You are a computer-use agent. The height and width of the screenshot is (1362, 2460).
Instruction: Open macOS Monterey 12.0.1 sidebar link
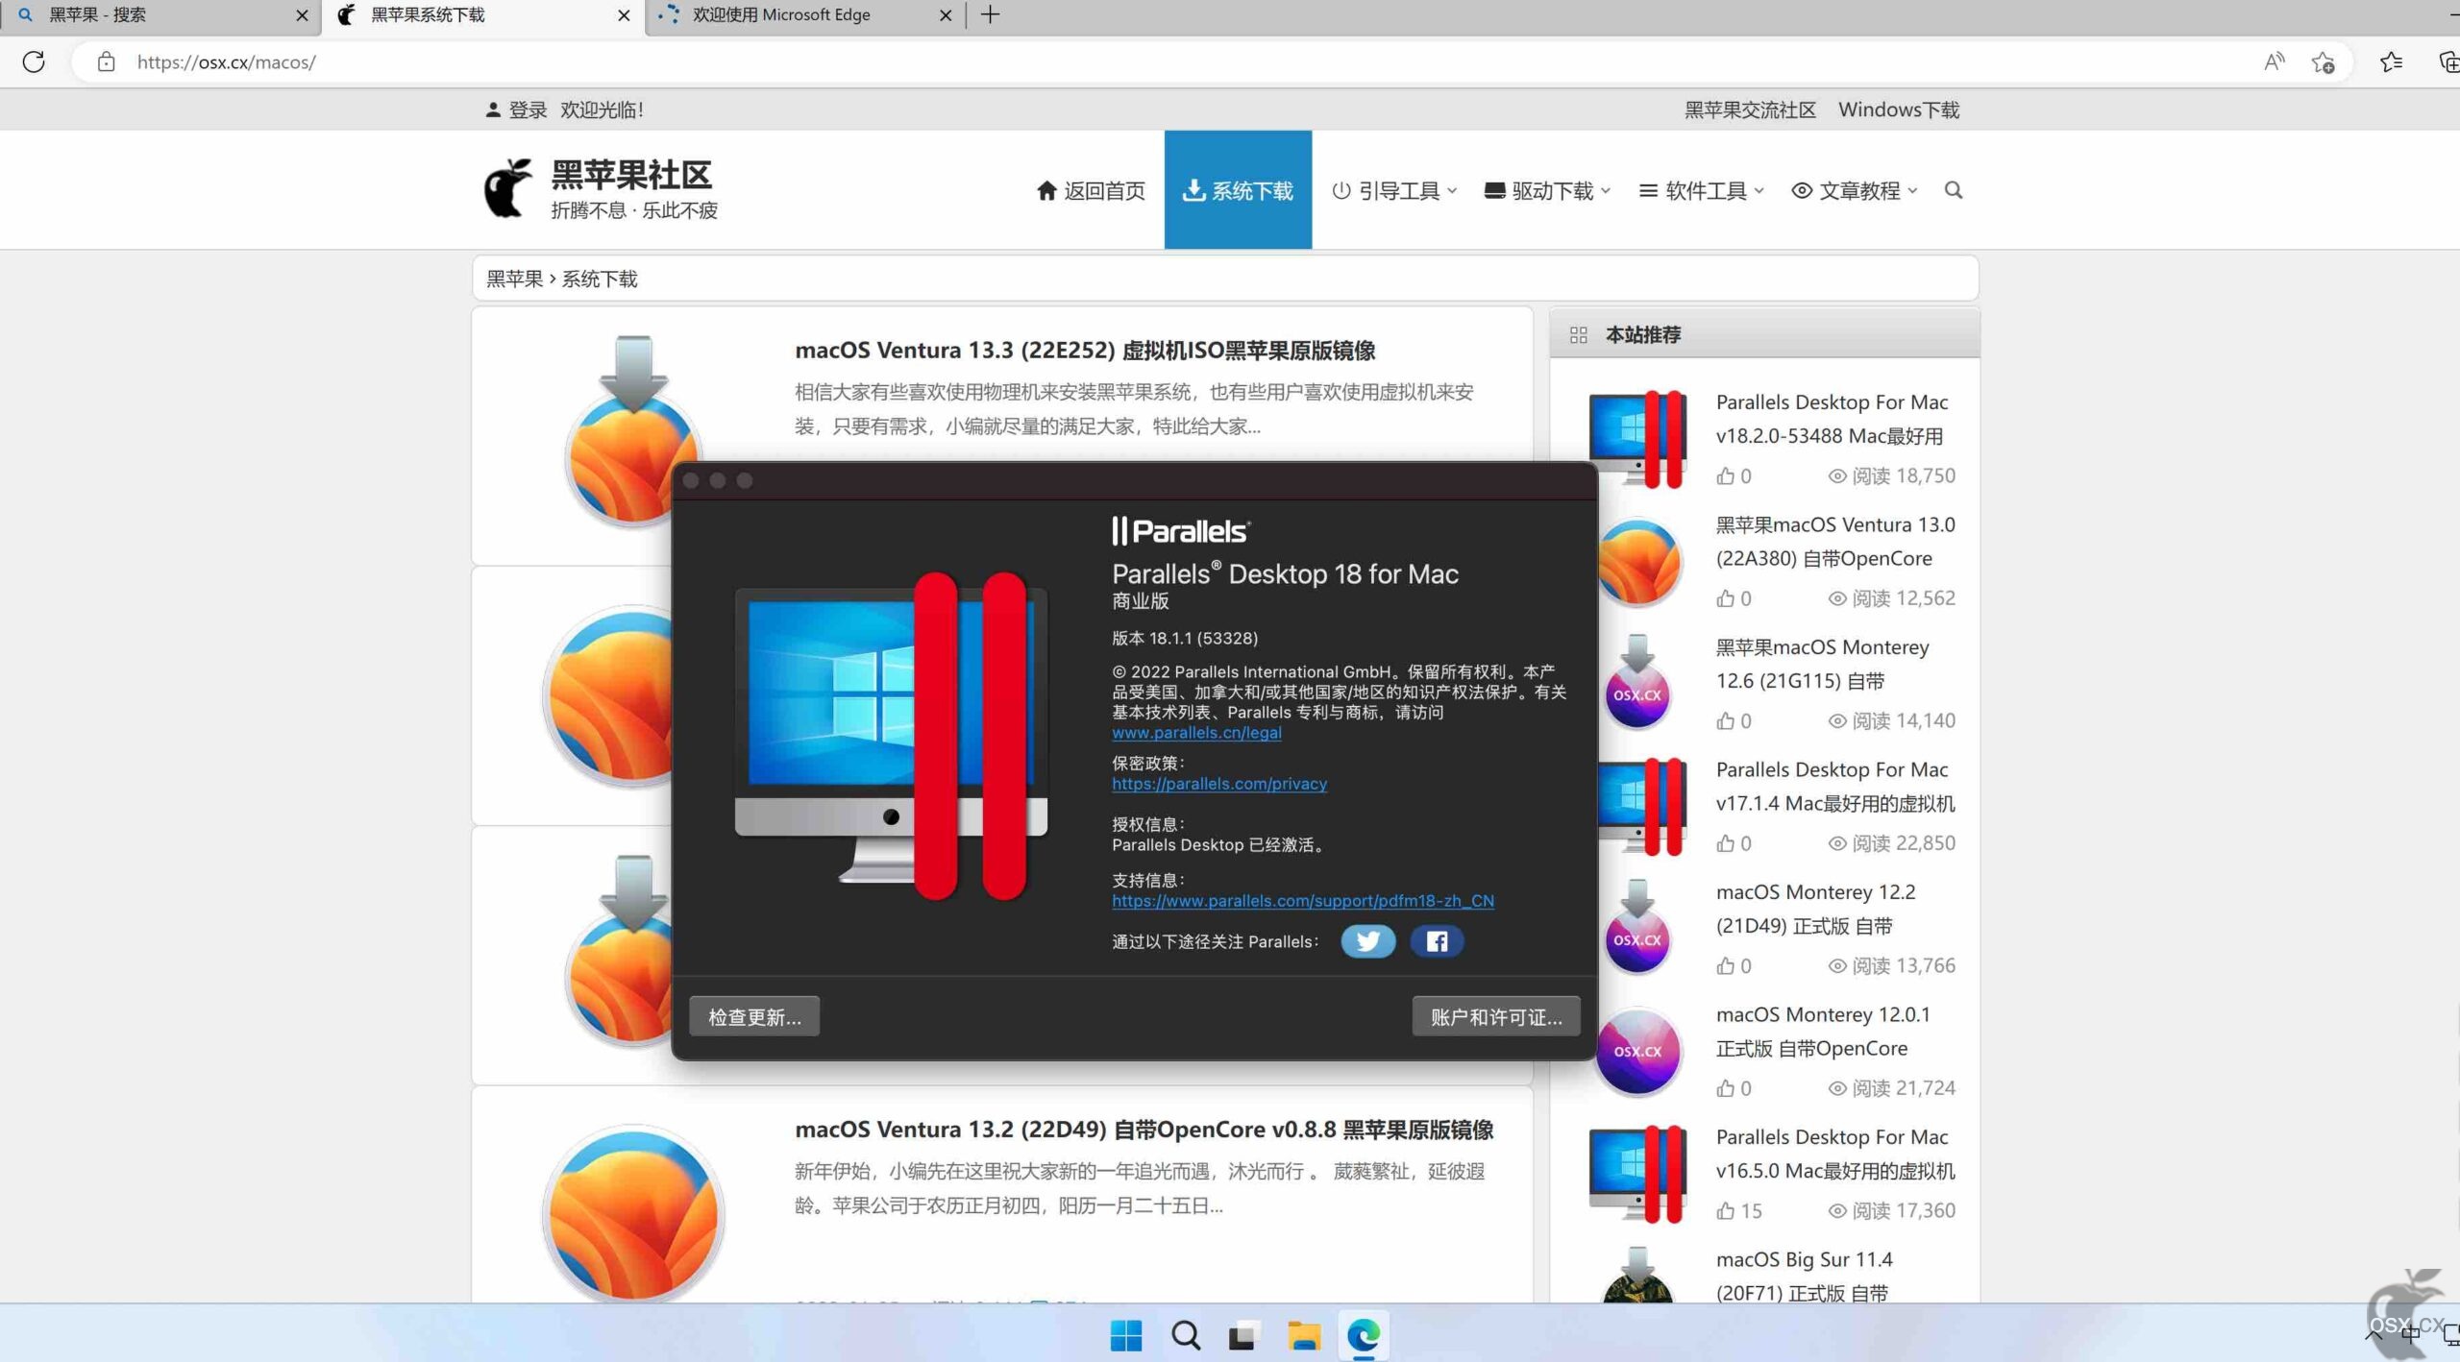pos(1823,1031)
